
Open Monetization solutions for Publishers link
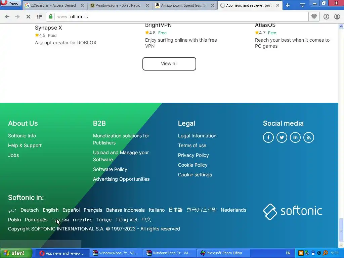pyautogui.click(x=121, y=139)
